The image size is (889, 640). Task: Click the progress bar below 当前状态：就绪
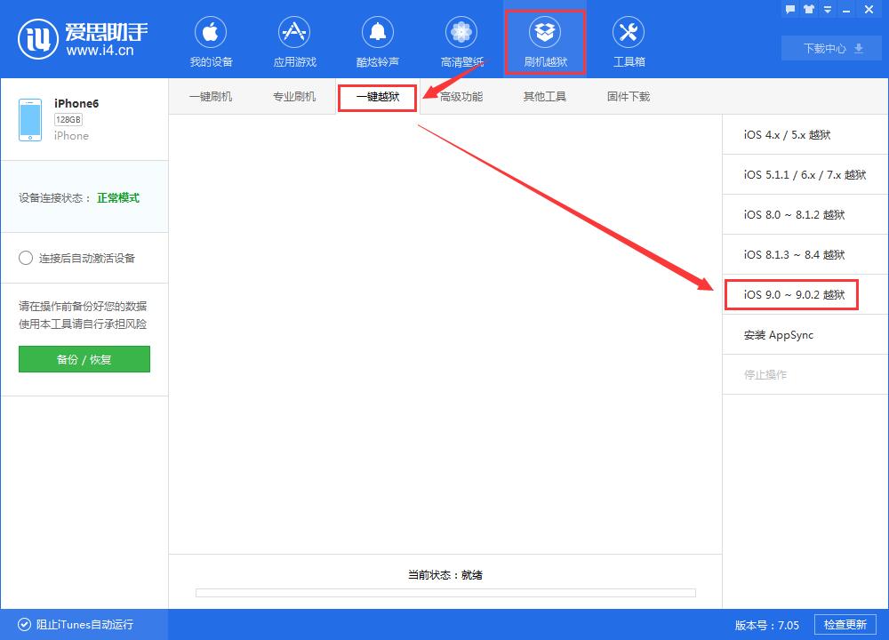(x=444, y=593)
